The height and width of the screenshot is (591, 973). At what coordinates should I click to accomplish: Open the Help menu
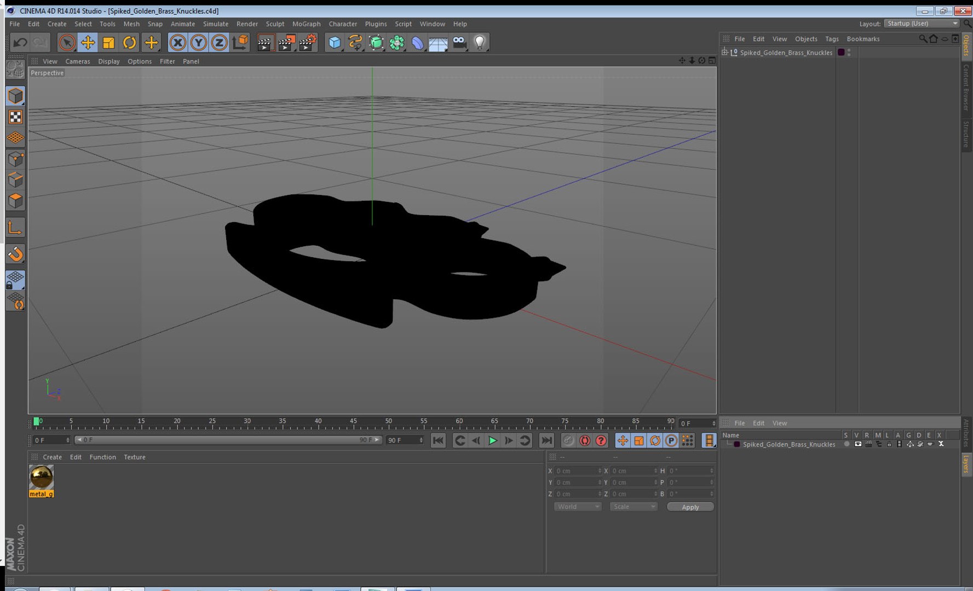pyautogui.click(x=460, y=24)
